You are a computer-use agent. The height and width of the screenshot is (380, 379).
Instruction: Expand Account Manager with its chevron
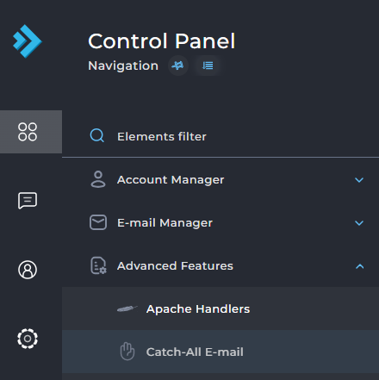point(359,180)
